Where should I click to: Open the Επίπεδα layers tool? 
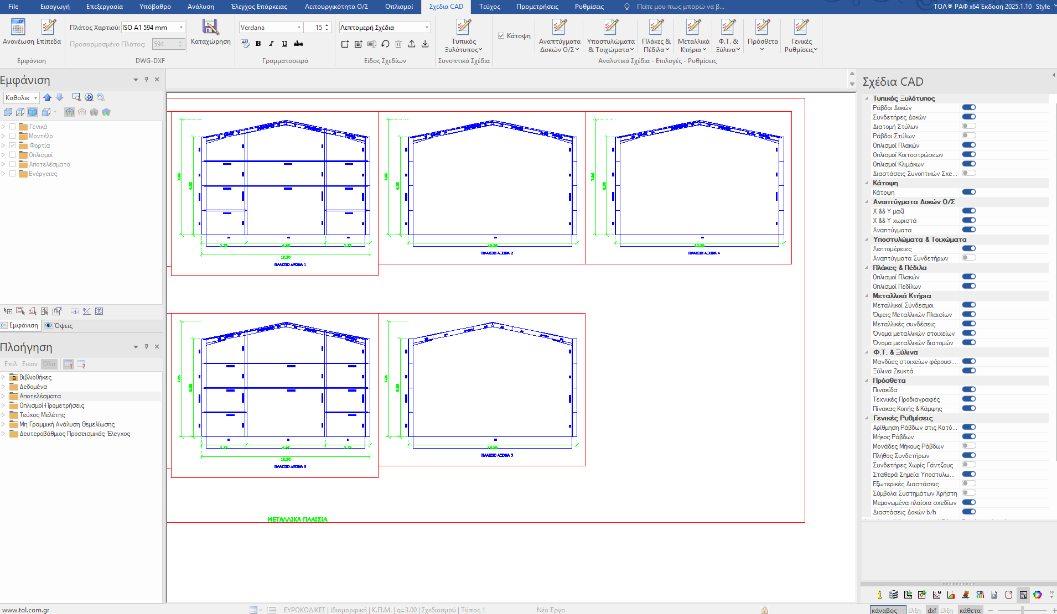[49, 28]
